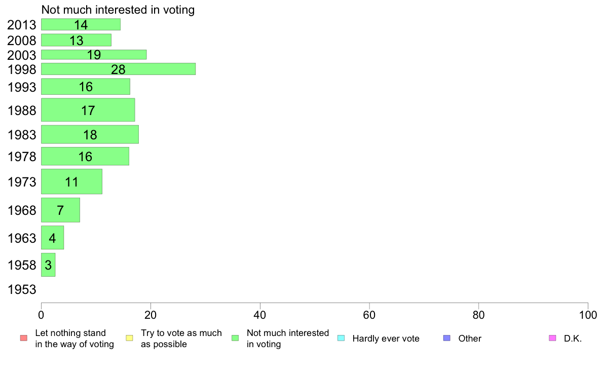Click the yellow 'Try to vote' legend swatch
Screen dimensions: 602x373
(x=129, y=338)
